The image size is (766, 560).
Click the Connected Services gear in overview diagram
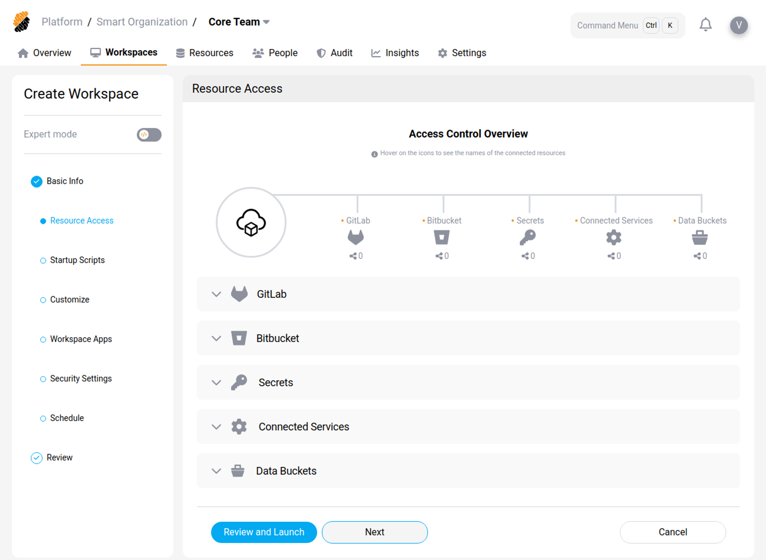coord(614,237)
